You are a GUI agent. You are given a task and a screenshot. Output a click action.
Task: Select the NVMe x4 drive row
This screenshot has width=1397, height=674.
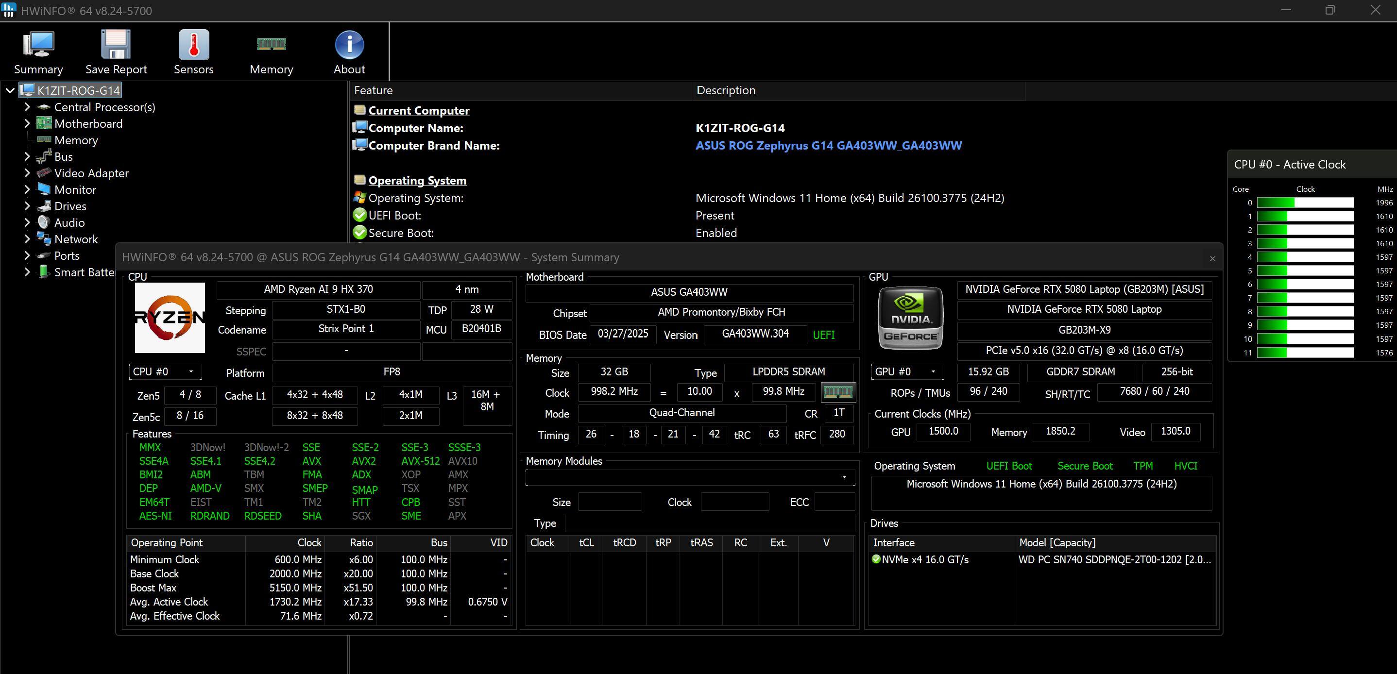925,559
